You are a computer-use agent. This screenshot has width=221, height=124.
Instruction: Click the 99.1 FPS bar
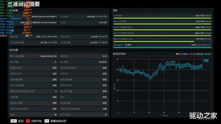(154, 42)
